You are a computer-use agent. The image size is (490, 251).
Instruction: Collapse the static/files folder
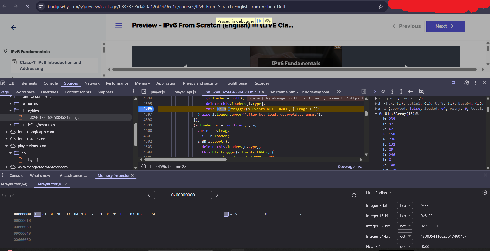pyautogui.click(x=10, y=111)
